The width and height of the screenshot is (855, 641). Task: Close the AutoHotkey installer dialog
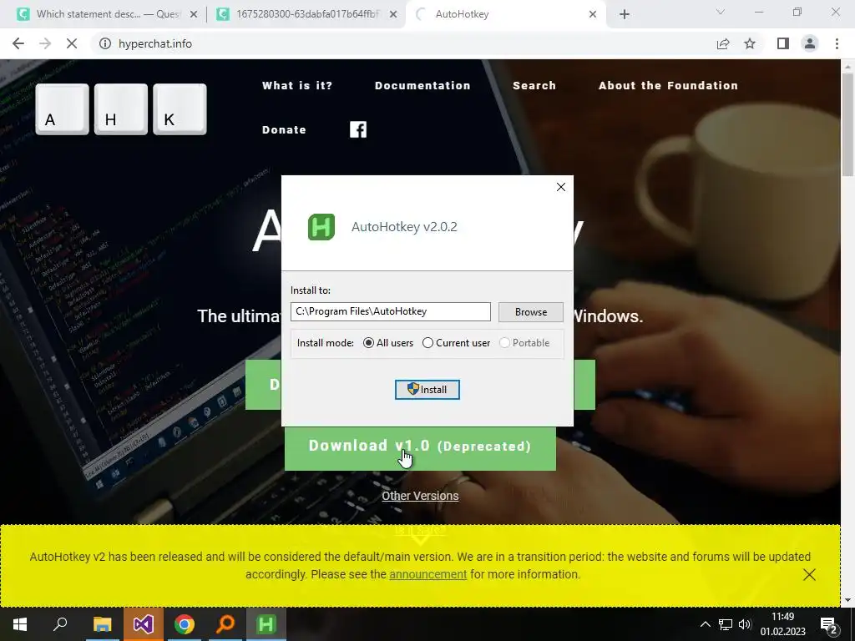[x=560, y=187]
